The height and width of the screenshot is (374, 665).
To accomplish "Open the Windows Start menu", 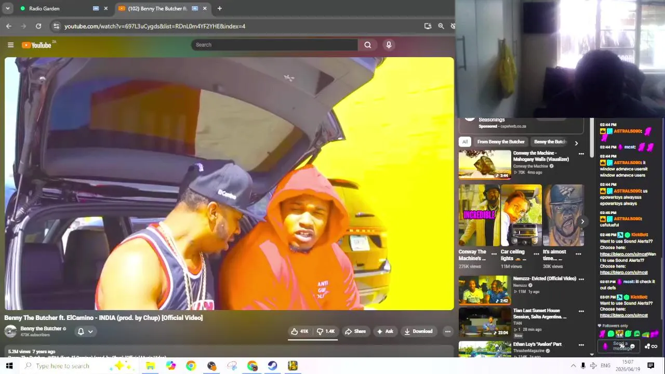I will click(x=9, y=366).
